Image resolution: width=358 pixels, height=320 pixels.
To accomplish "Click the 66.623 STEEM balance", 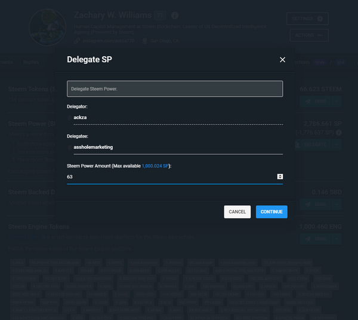I will [321, 89].
